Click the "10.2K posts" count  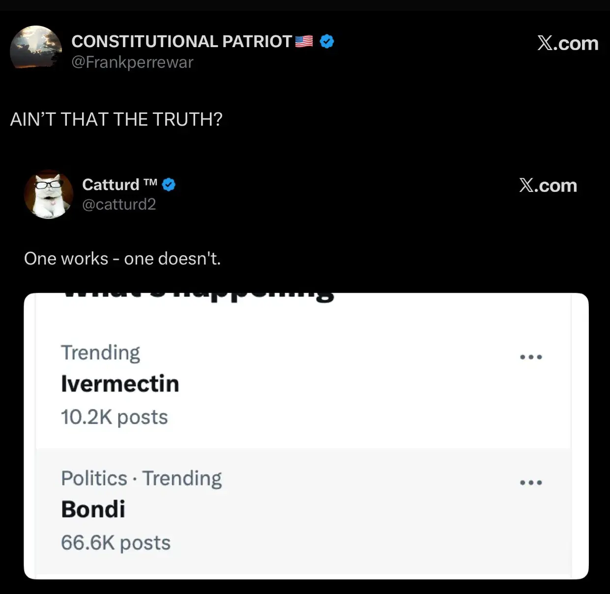[x=115, y=417]
